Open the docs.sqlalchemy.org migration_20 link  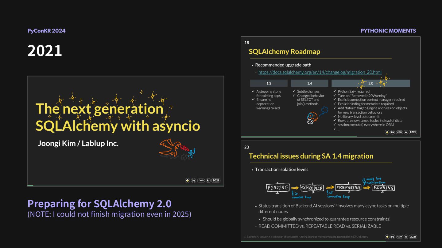(320, 72)
